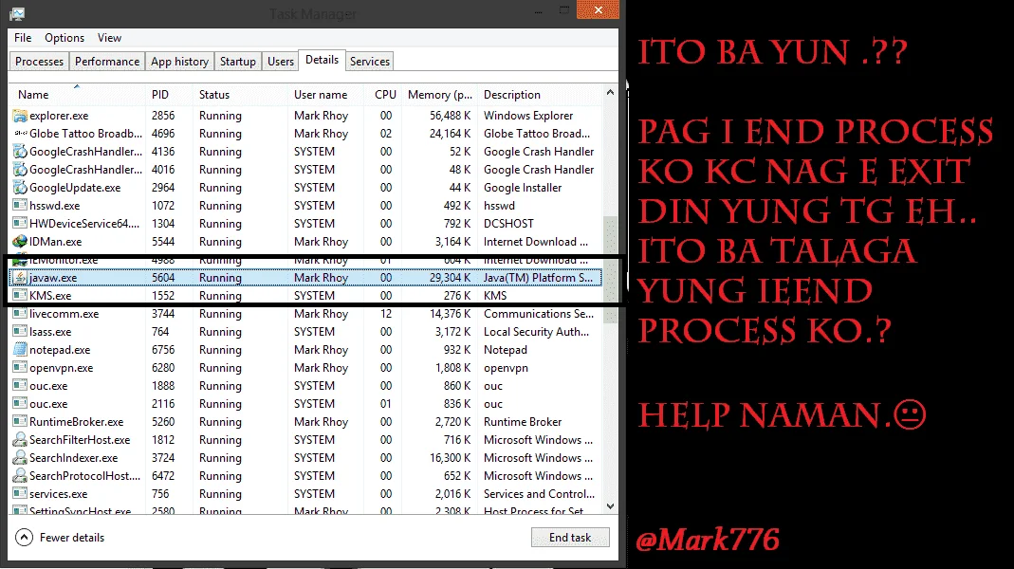Image resolution: width=1014 pixels, height=569 pixels.
Task: Click the services.exe process icon
Action: click(20, 494)
